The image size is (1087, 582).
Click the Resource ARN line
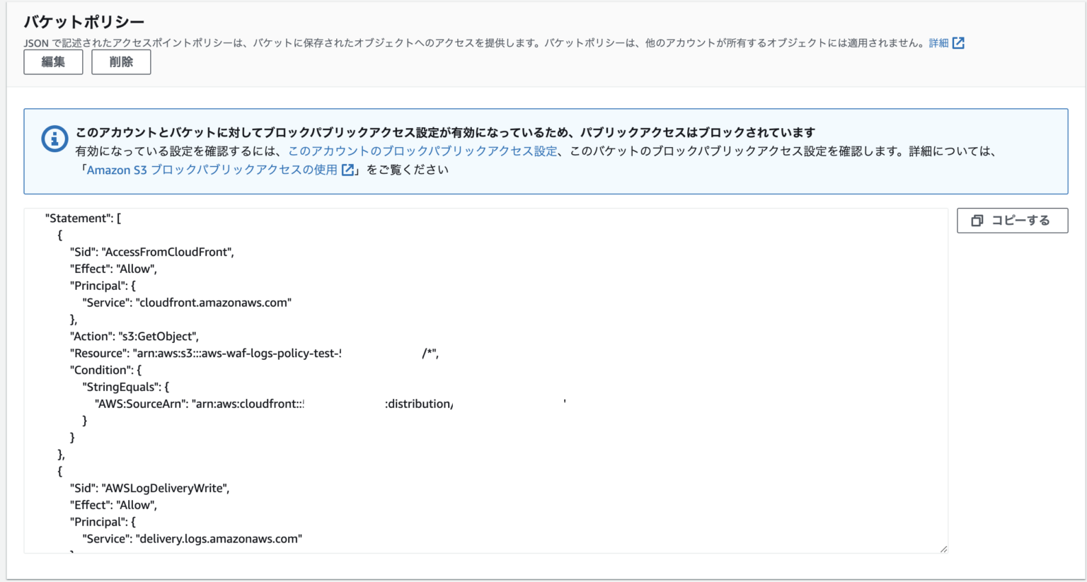tap(249, 353)
